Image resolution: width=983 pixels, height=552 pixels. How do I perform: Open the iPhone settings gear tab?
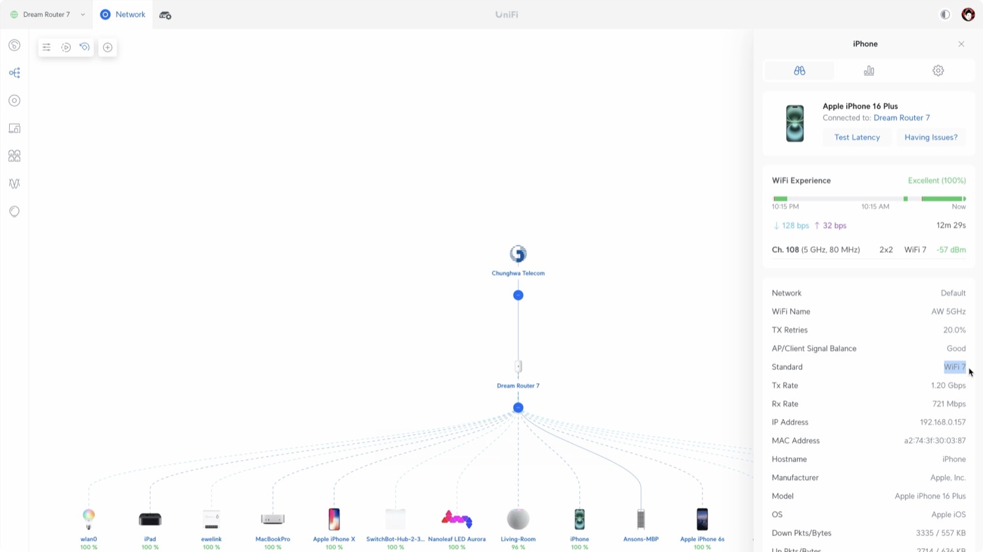coord(938,71)
